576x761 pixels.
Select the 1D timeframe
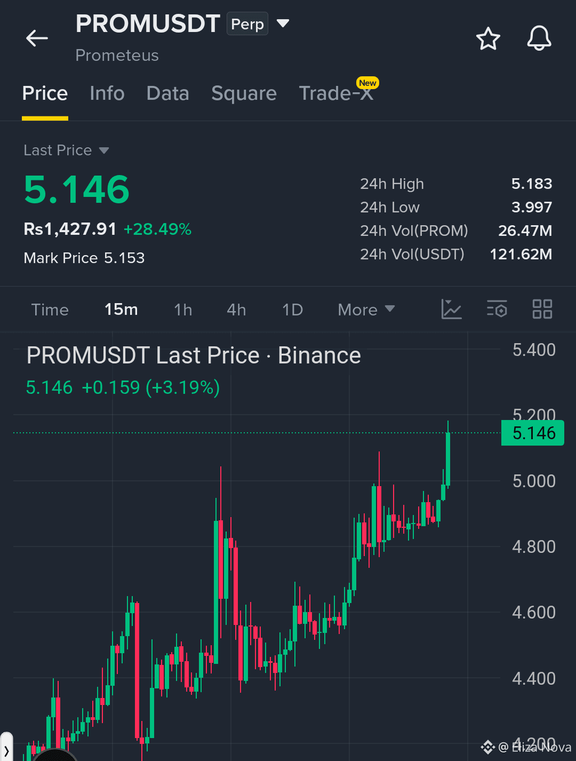point(292,310)
